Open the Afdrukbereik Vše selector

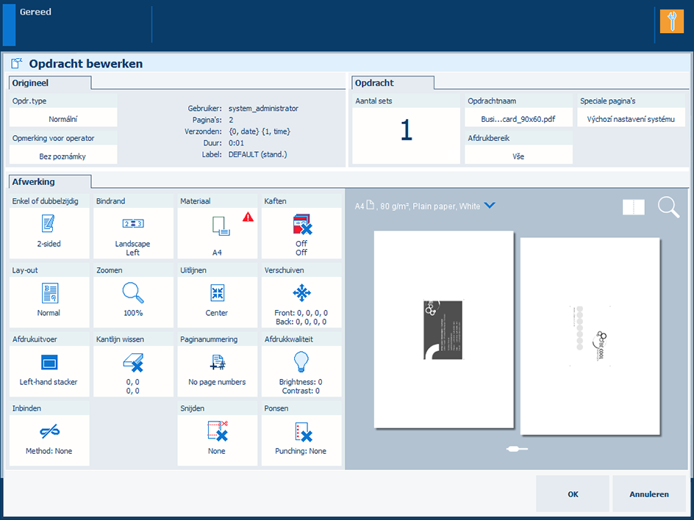[x=518, y=156]
